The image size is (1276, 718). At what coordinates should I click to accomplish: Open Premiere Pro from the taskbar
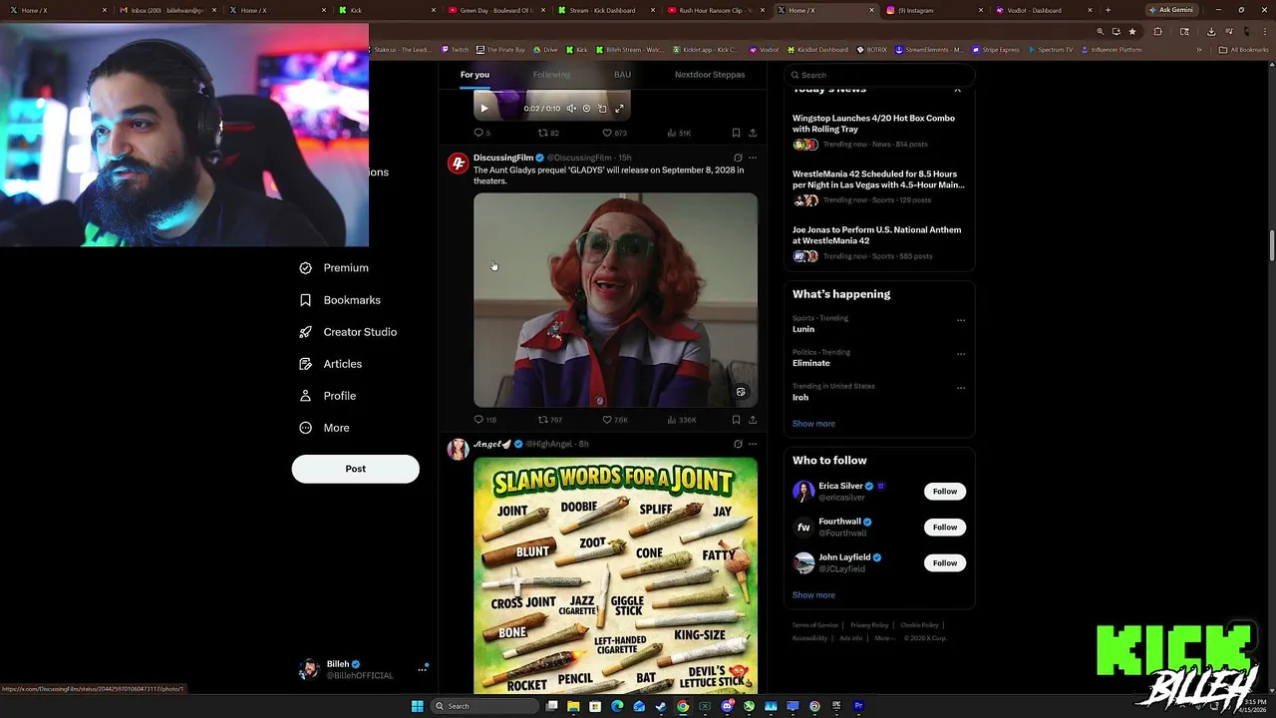tap(858, 706)
